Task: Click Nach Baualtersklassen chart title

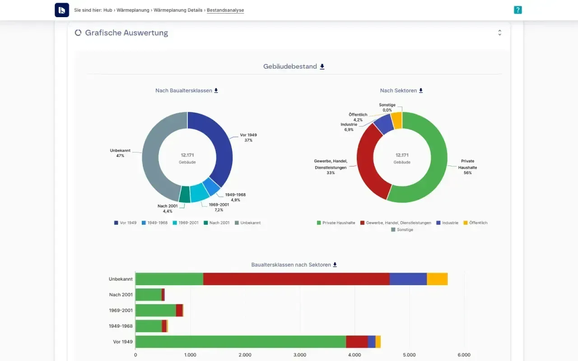Action: [184, 90]
